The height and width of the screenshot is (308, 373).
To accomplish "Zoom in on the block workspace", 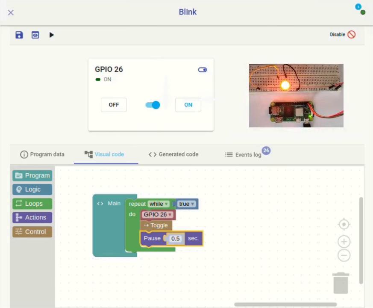I will click(x=344, y=241).
